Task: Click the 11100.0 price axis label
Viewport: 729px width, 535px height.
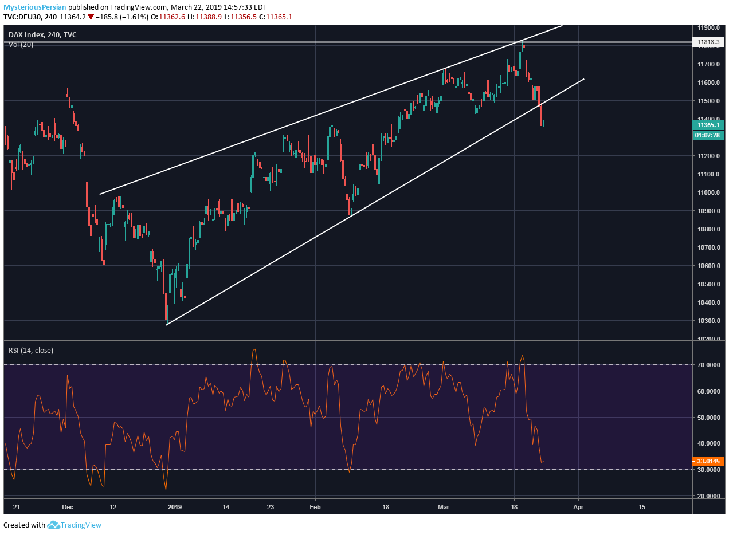Action: coord(709,174)
